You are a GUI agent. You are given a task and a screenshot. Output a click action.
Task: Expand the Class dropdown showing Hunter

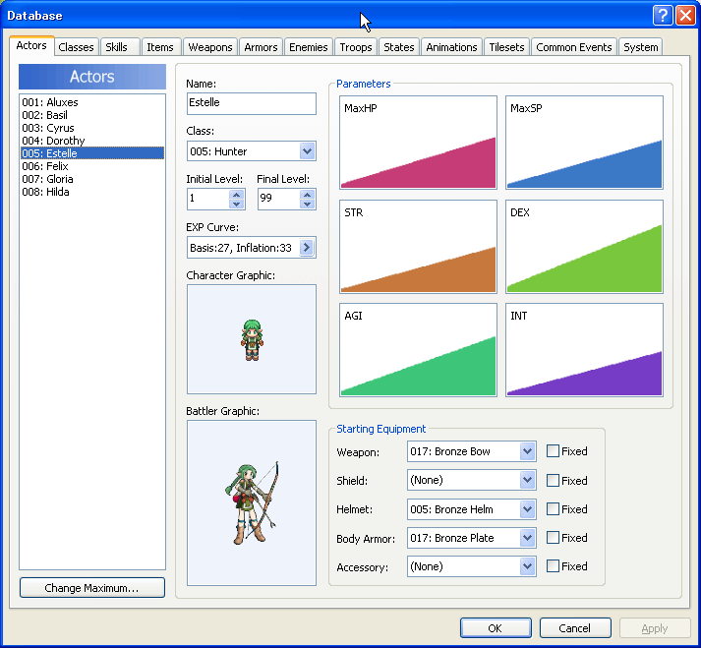pos(307,151)
